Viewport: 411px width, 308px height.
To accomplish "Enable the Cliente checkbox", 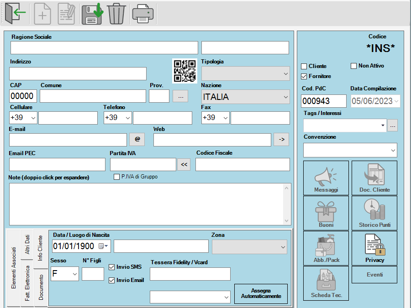I will coord(304,67).
